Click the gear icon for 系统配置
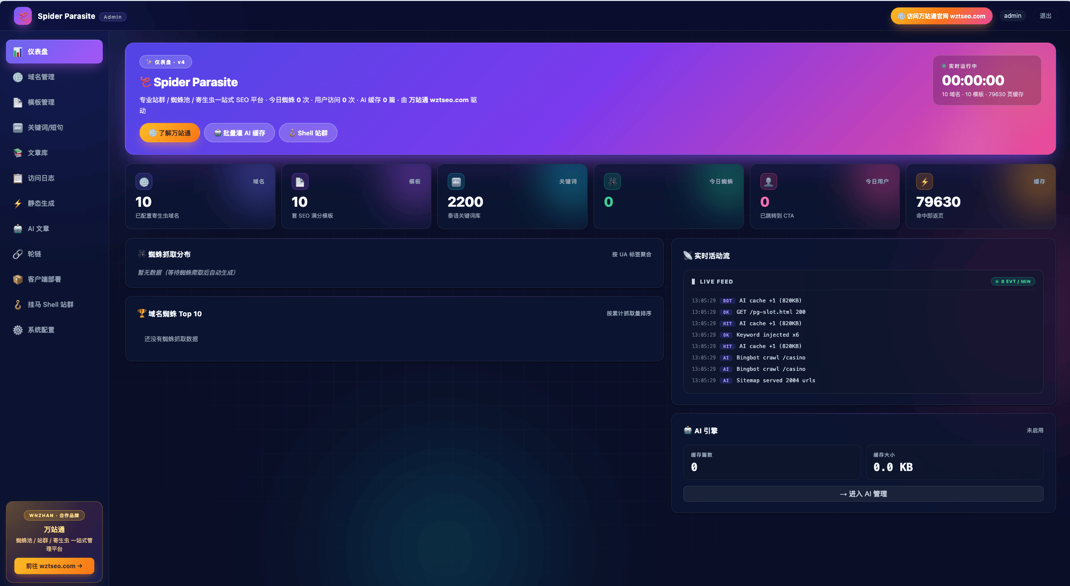Screen dimensions: 1070x586 click(x=18, y=330)
